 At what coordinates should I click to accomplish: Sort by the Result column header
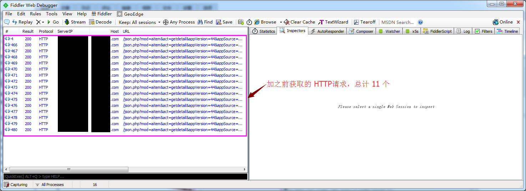28,31
